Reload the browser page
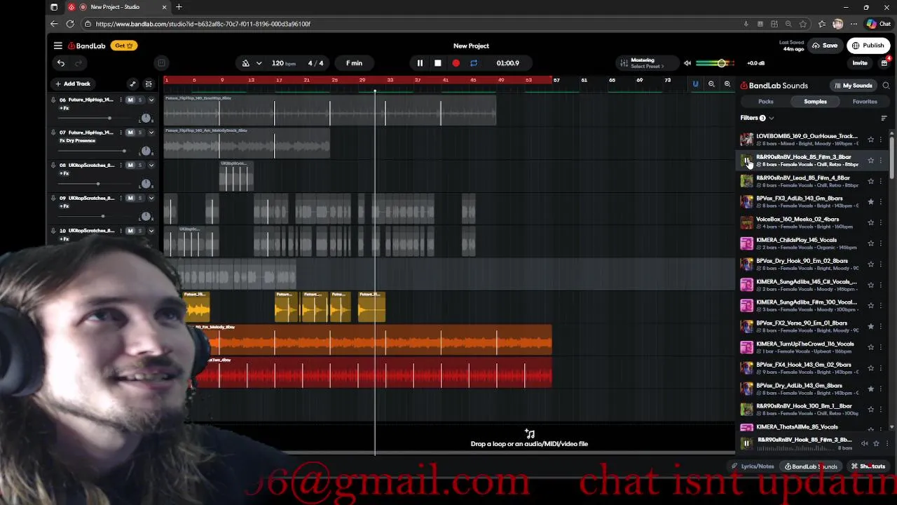Viewport: 897px width, 505px height. pyautogui.click(x=70, y=24)
